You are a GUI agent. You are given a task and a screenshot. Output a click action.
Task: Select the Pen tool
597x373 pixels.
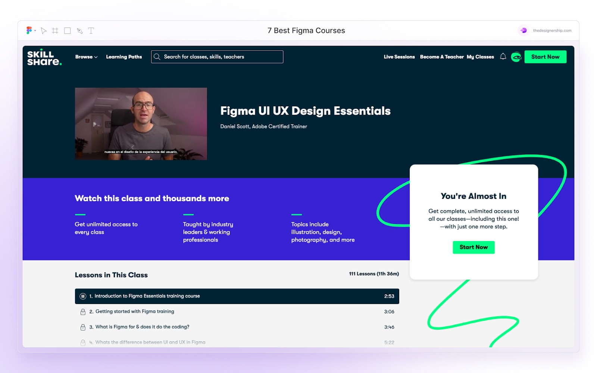coord(79,30)
